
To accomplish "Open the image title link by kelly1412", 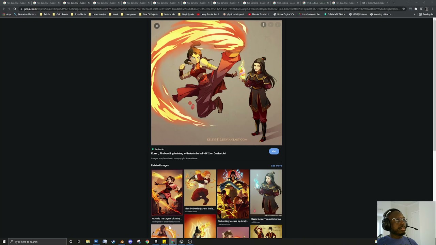I will point(189,153).
